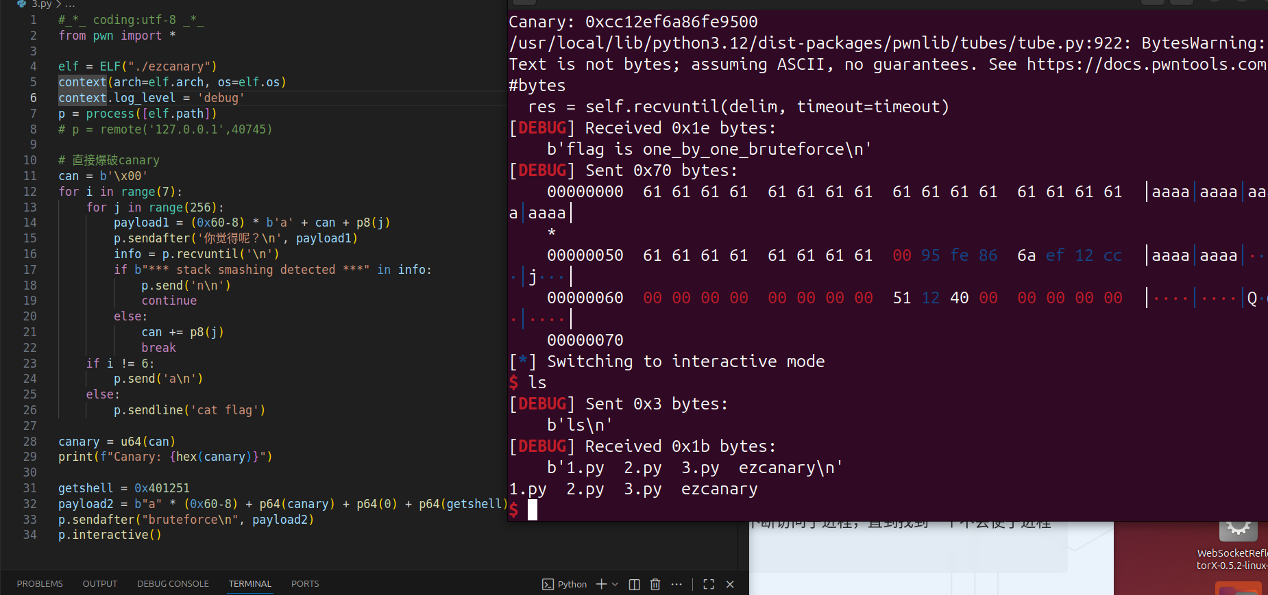Image resolution: width=1268 pixels, height=595 pixels.
Task: Click the canary = u64(can) line
Action: pyautogui.click(x=117, y=442)
